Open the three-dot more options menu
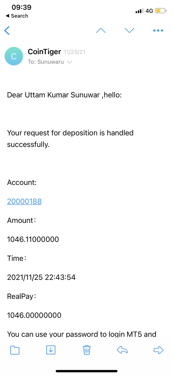The width and height of the screenshot is (173, 376). 158,30
